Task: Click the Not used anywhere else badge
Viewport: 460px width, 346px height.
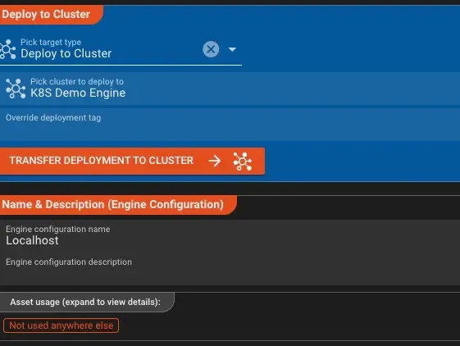Action: (x=61, y=326)
